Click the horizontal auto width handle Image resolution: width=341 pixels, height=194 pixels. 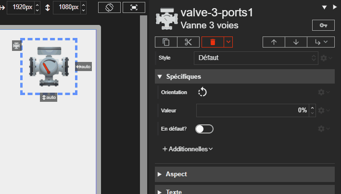pos(84,67)
